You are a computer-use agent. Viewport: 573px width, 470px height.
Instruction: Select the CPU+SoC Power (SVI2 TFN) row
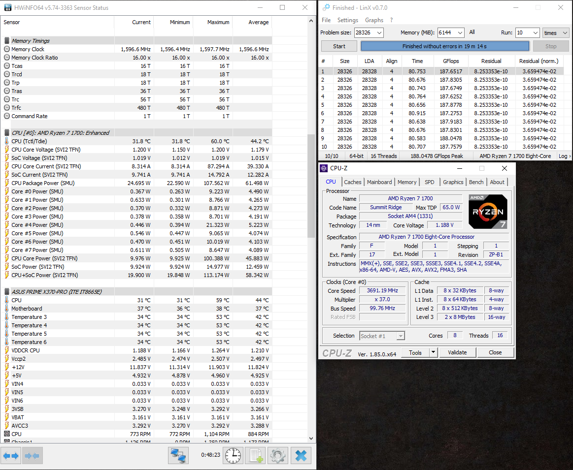click(x=136, y=275)
